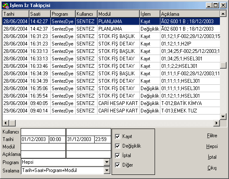Click the scroll right arrow of table
Viewport: 229px width, 179px height.
[217, 123]
